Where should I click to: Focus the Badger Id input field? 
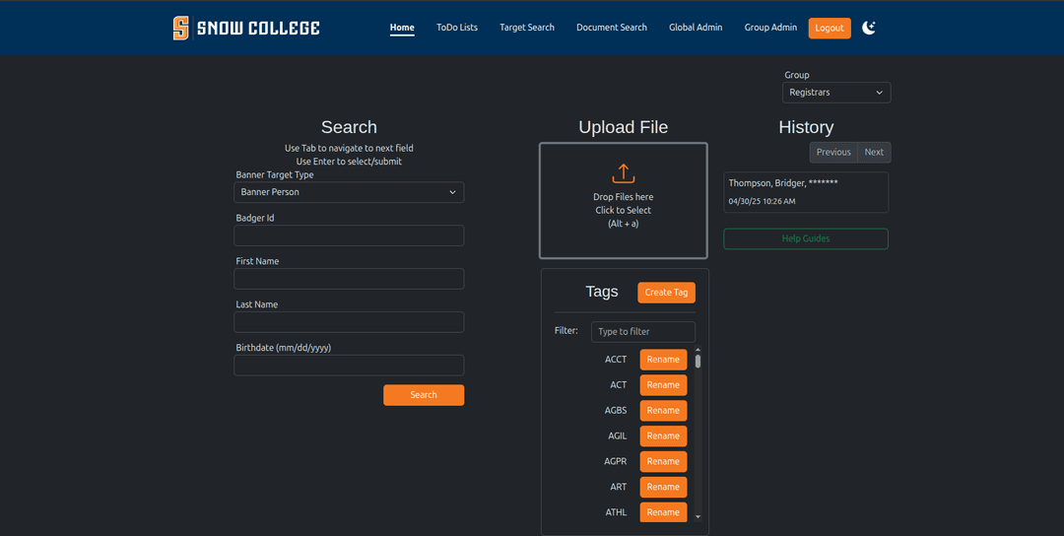point(349,235)
